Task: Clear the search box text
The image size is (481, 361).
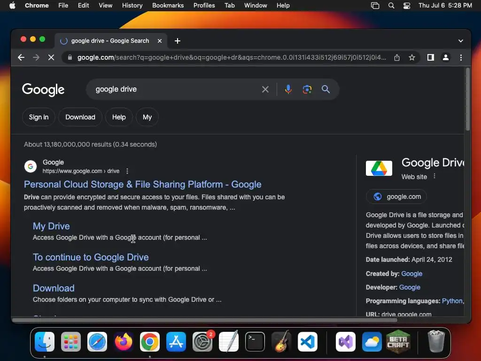Action: (x=265, y=89)
